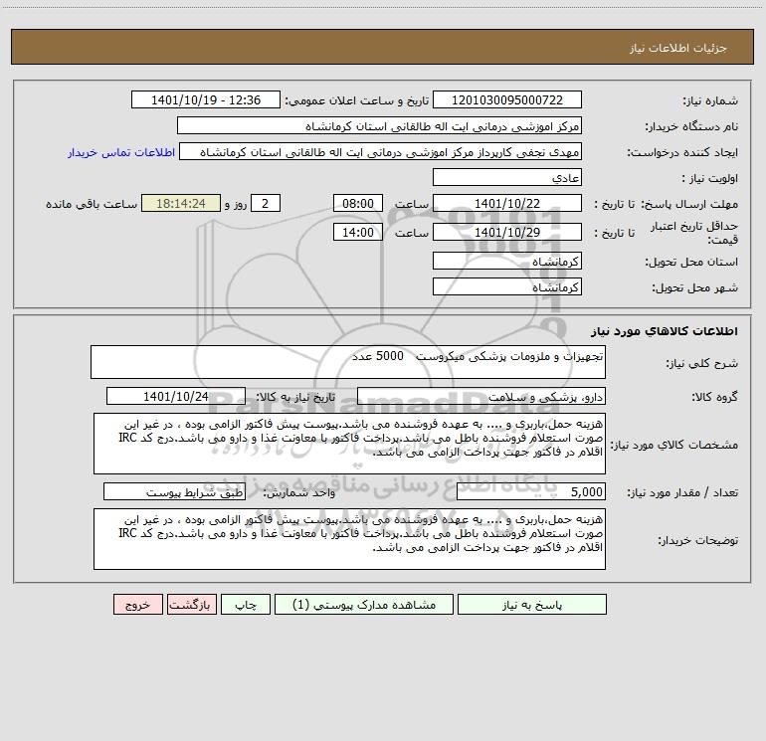Click the quantity field showing 5,000
Viewport: 766px width, 741px height.
(x=531, y=491)
